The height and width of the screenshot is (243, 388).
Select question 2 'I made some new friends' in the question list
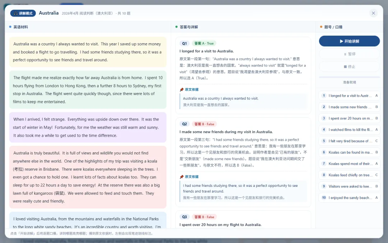pos(349,107)
